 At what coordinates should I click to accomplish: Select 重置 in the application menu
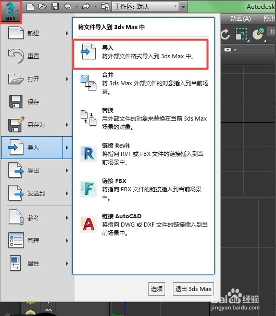point(37,56)
